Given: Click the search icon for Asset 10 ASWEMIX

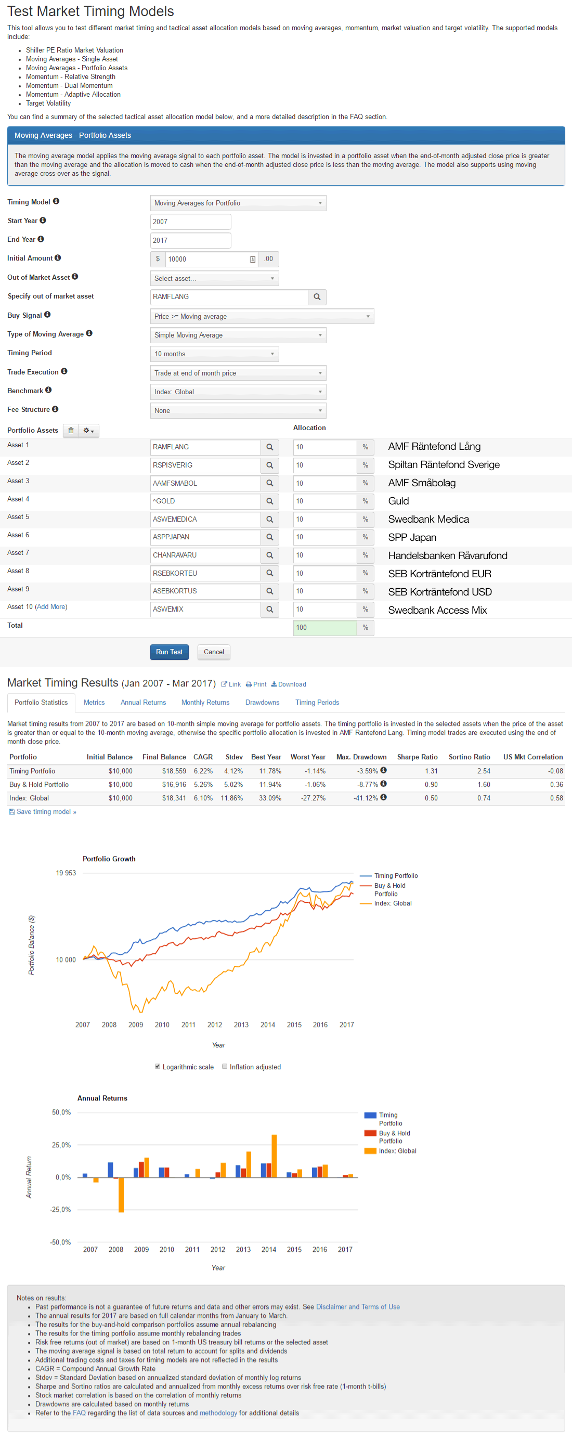Looking at the screenshot, I should (269, 609).
